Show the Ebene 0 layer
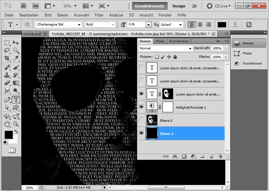Screen dimensions: 269x191 [141, 120]
